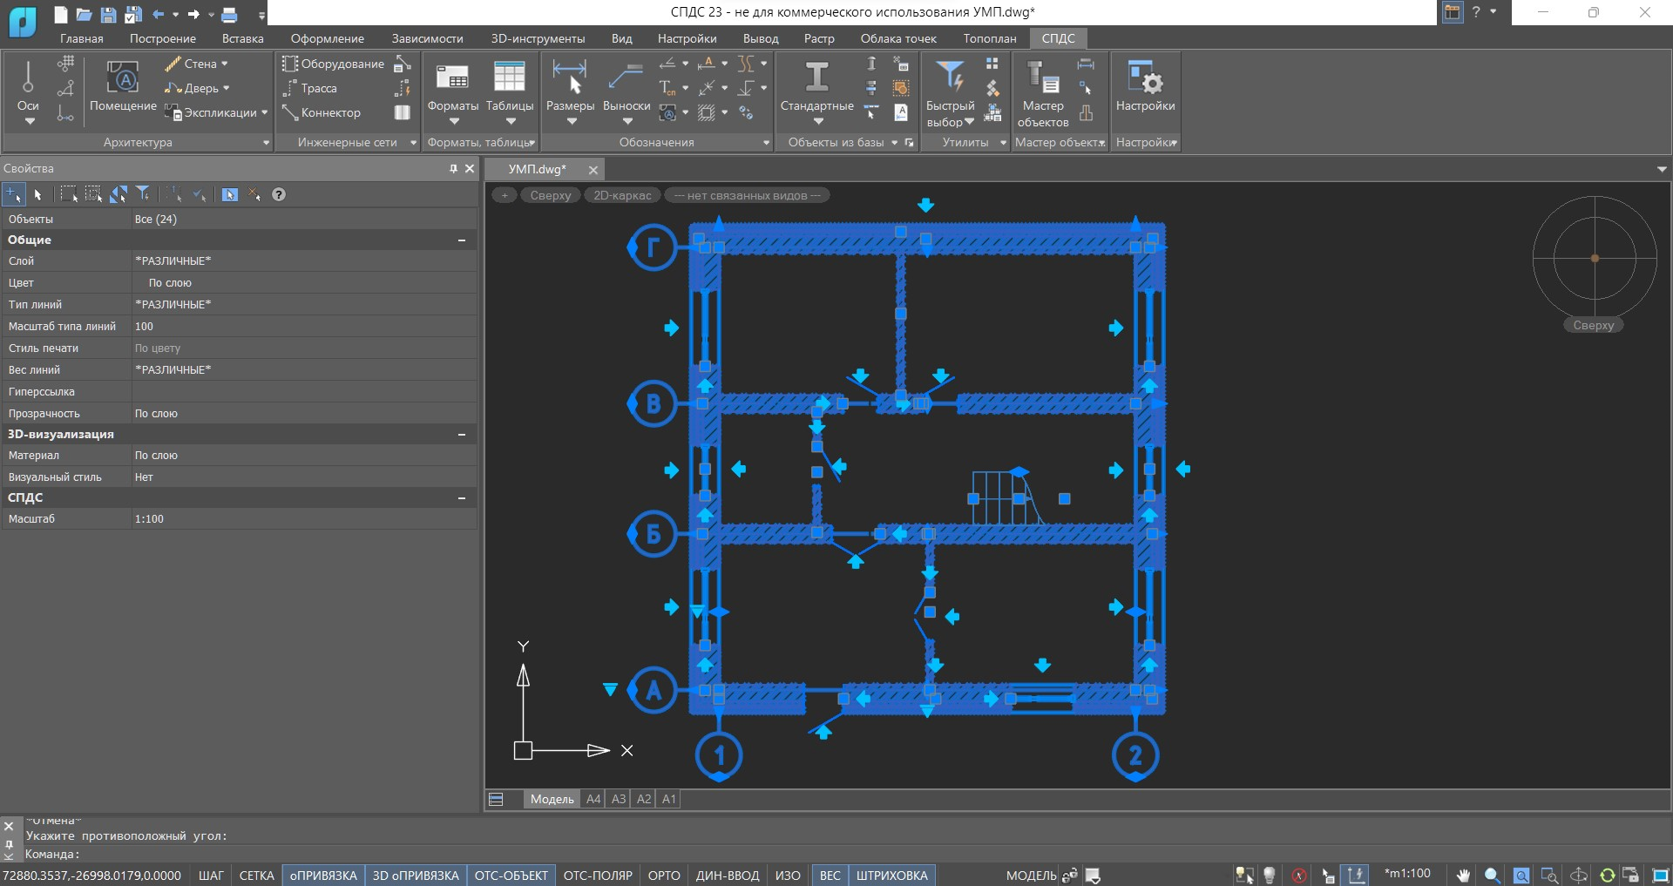Click the Быстрый выбор quick select funnel
Viewport: 1673px width, 886px height.
tap(950, 77)
